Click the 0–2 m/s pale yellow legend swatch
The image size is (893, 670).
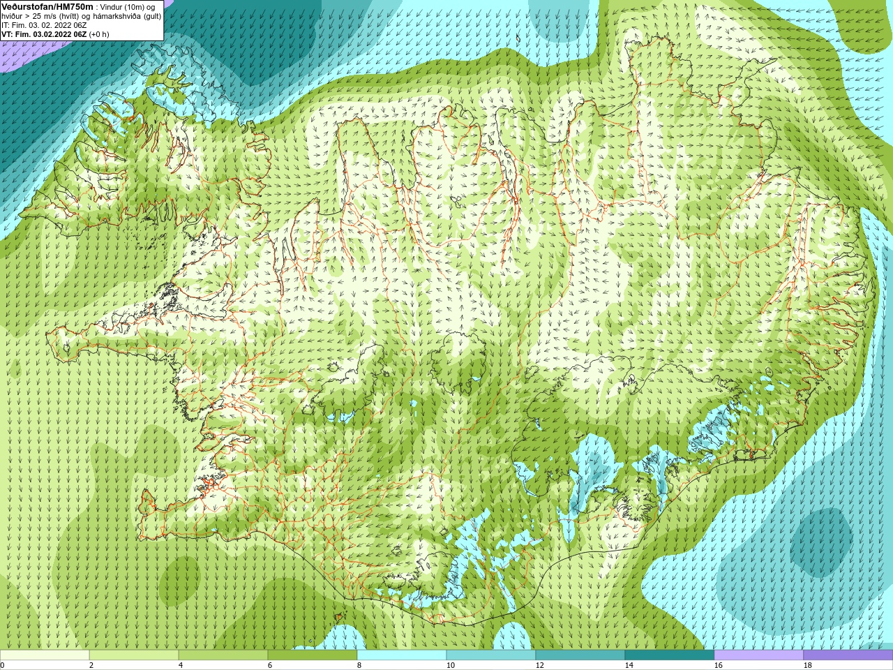coord(45,655)
